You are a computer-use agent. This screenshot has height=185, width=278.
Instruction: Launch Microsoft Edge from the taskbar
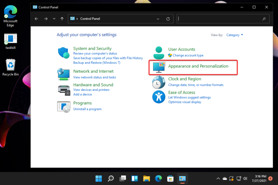[x=159, y=178]
